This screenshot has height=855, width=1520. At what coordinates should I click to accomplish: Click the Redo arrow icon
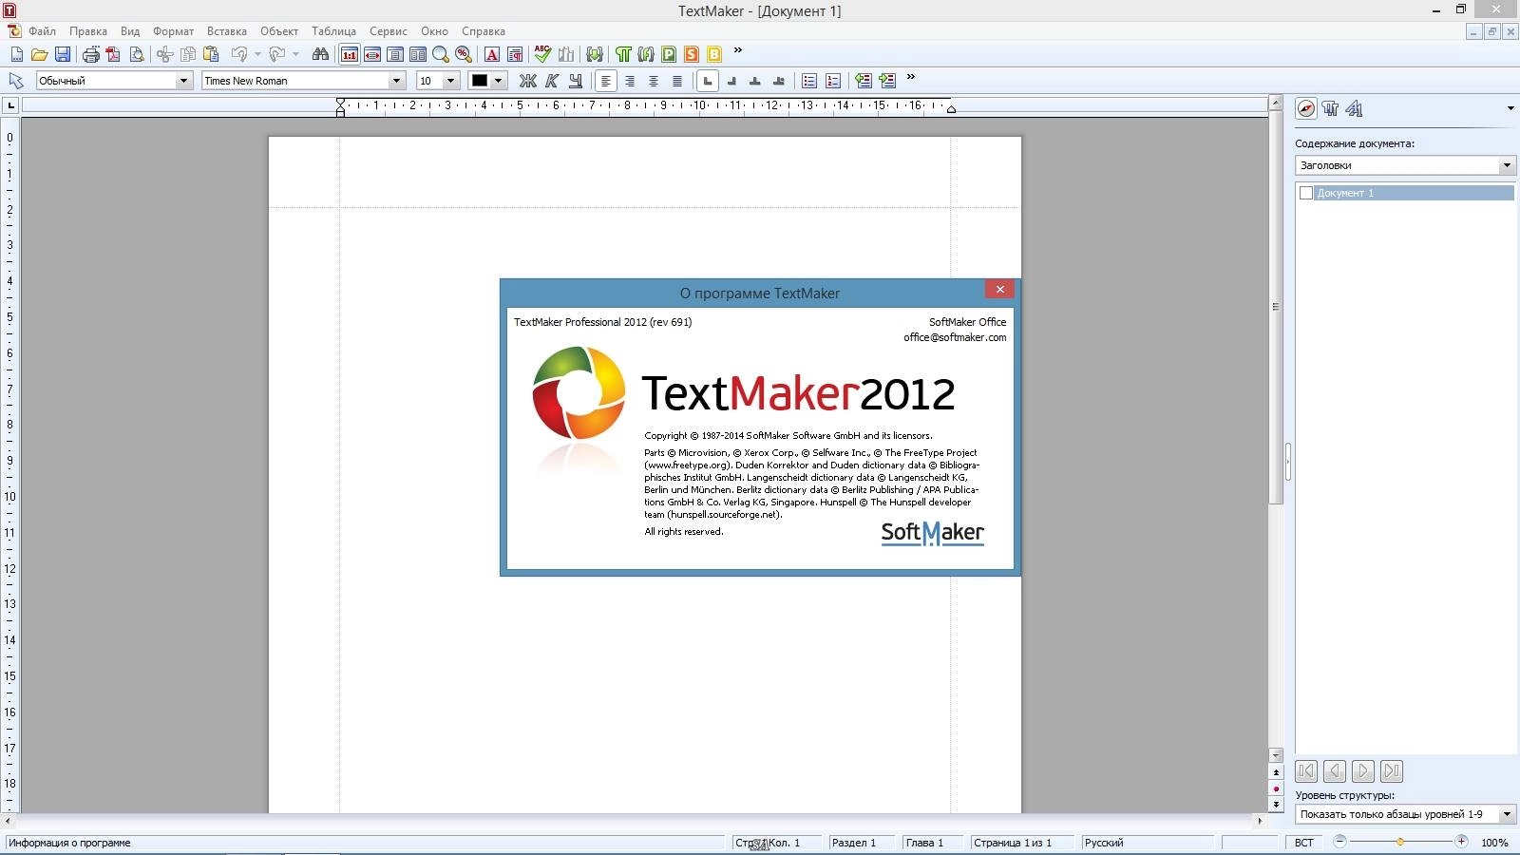pyautogui.click(x=277, y=54)
